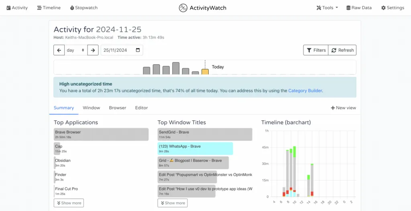Open the Timeline view in navbar
The width and height of the screenshot is (411, 211).
pyautogui.click(x=49, y=8)
